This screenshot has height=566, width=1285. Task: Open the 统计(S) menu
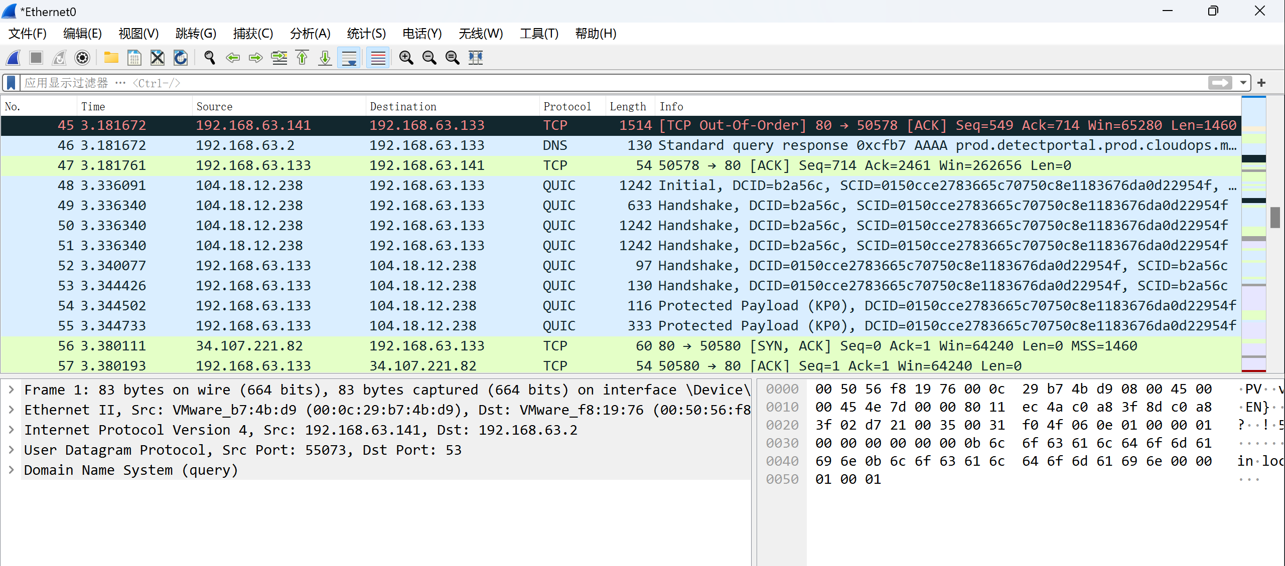pos(366,34)
